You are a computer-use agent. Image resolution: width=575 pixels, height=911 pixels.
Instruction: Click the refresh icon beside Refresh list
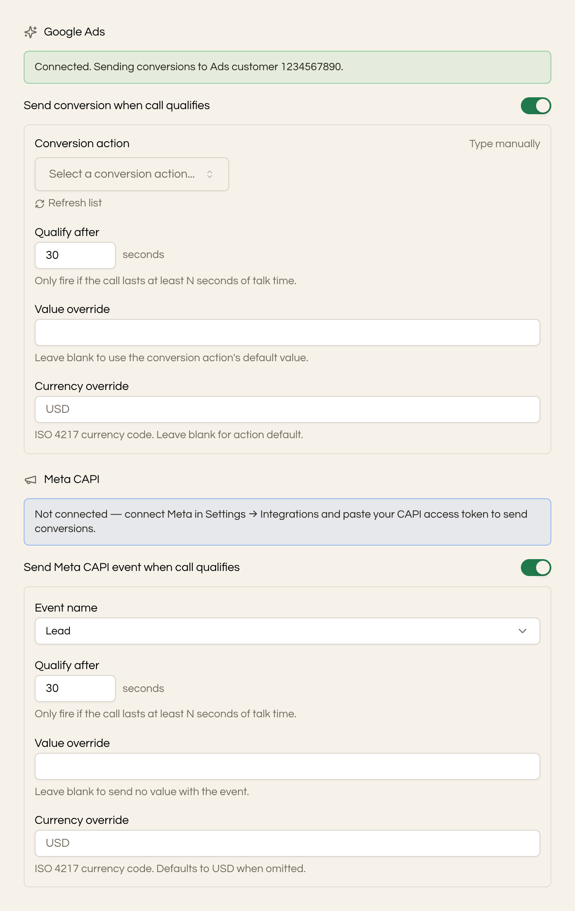pos(40,204)
